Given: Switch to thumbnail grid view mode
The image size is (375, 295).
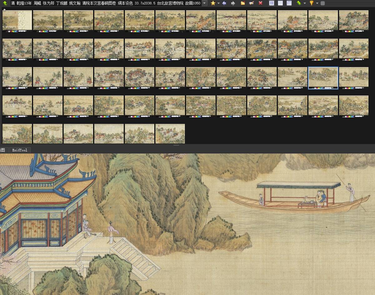Looking at the screenshot, I should [x=272, y=3].
